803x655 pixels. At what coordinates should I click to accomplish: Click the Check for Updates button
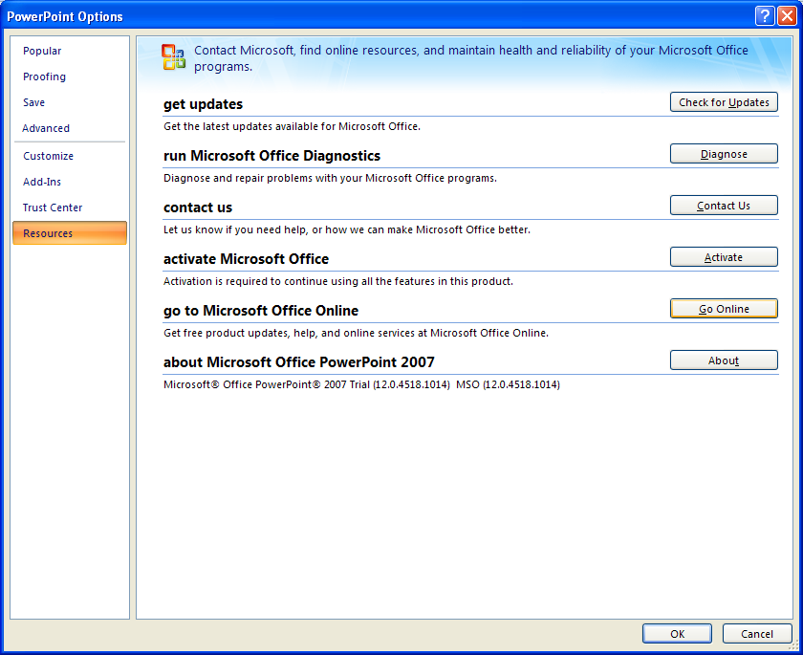(724, 102)
